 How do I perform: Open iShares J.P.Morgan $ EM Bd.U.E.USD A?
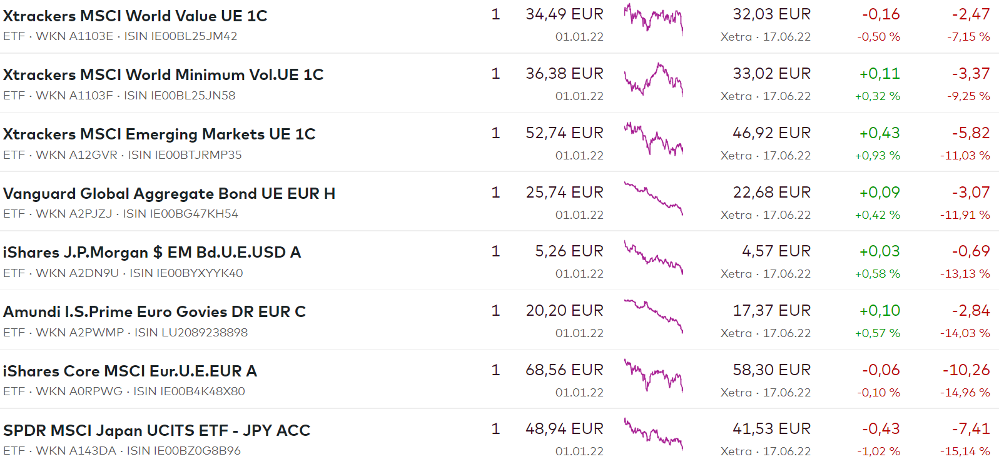tap(152, 253)
